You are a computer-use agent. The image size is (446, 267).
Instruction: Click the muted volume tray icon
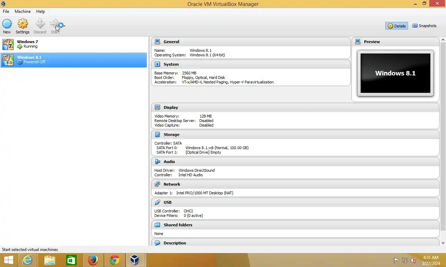413,260
